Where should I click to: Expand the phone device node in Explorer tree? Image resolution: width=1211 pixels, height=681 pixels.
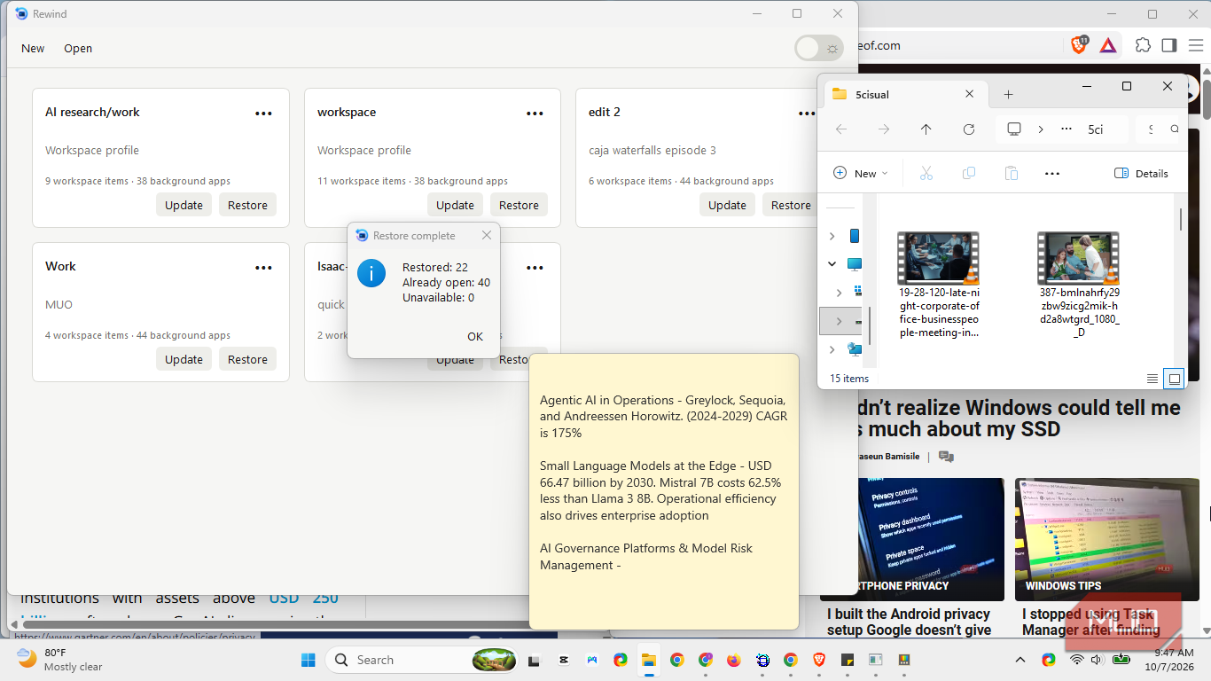832,236
